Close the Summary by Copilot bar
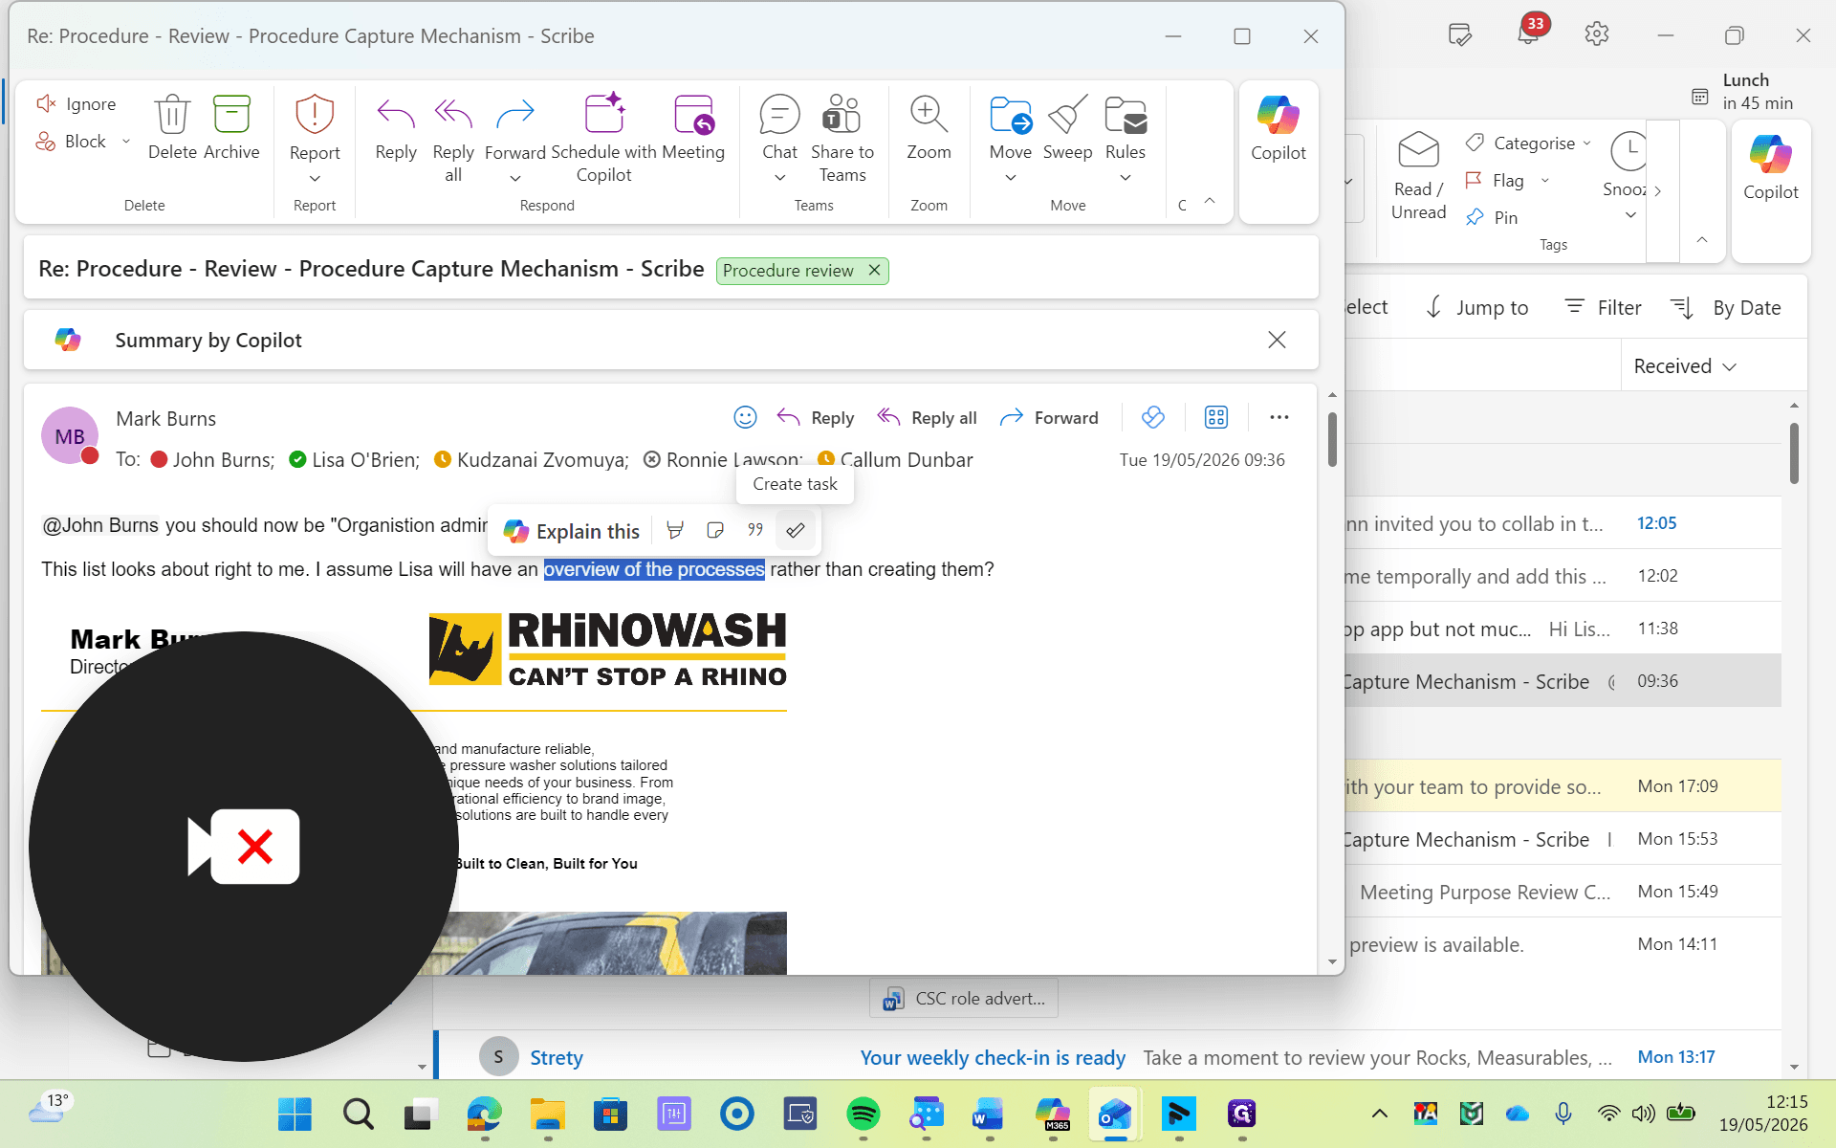Screen dimensions: 1836x1148 coord(1277,340)
